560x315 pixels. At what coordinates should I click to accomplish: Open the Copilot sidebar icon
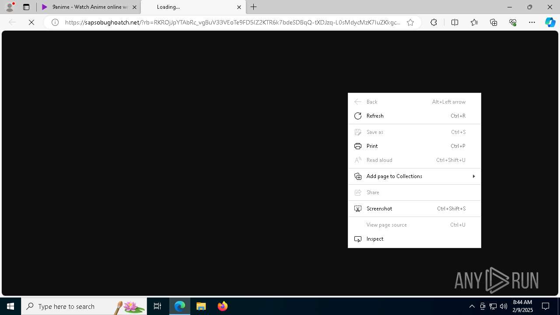[x=550, y=22]
